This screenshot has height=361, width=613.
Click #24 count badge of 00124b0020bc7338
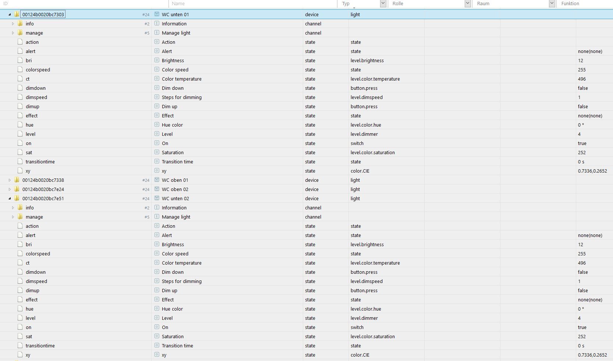click(x=146, y=180)
